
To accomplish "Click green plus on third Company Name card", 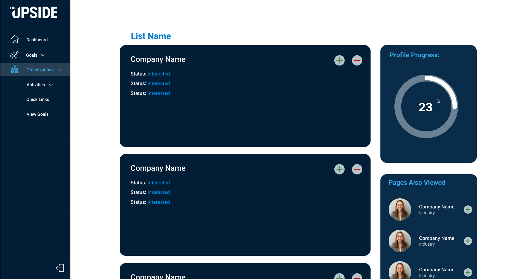I will 340,276.
